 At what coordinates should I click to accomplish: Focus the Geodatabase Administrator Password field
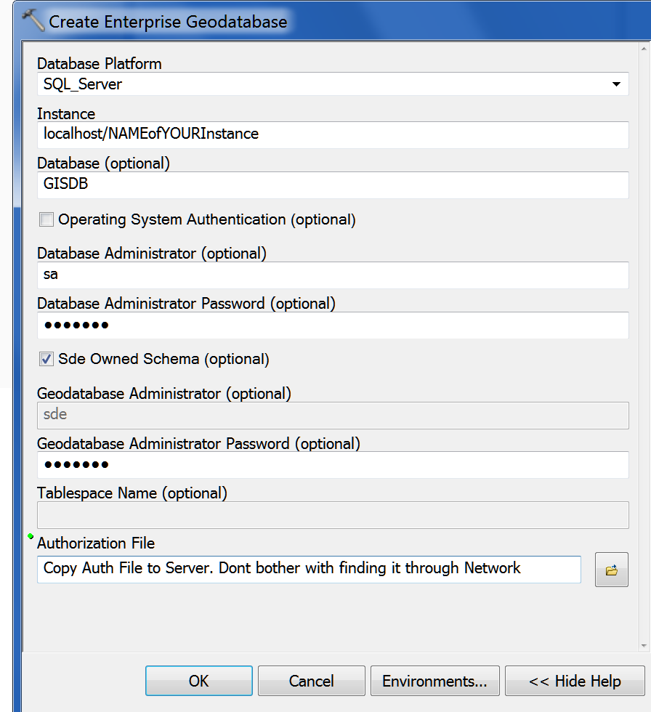tap(332, 465)
